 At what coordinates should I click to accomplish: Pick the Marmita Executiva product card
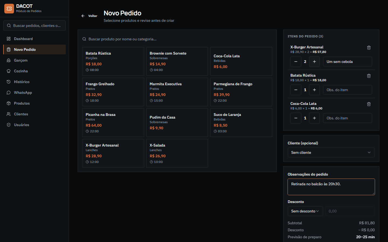(177, 92)
